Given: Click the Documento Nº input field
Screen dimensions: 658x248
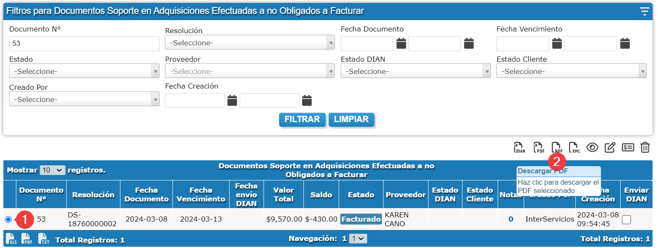Looking at the screenshot, I should click(x=84, y=44).
